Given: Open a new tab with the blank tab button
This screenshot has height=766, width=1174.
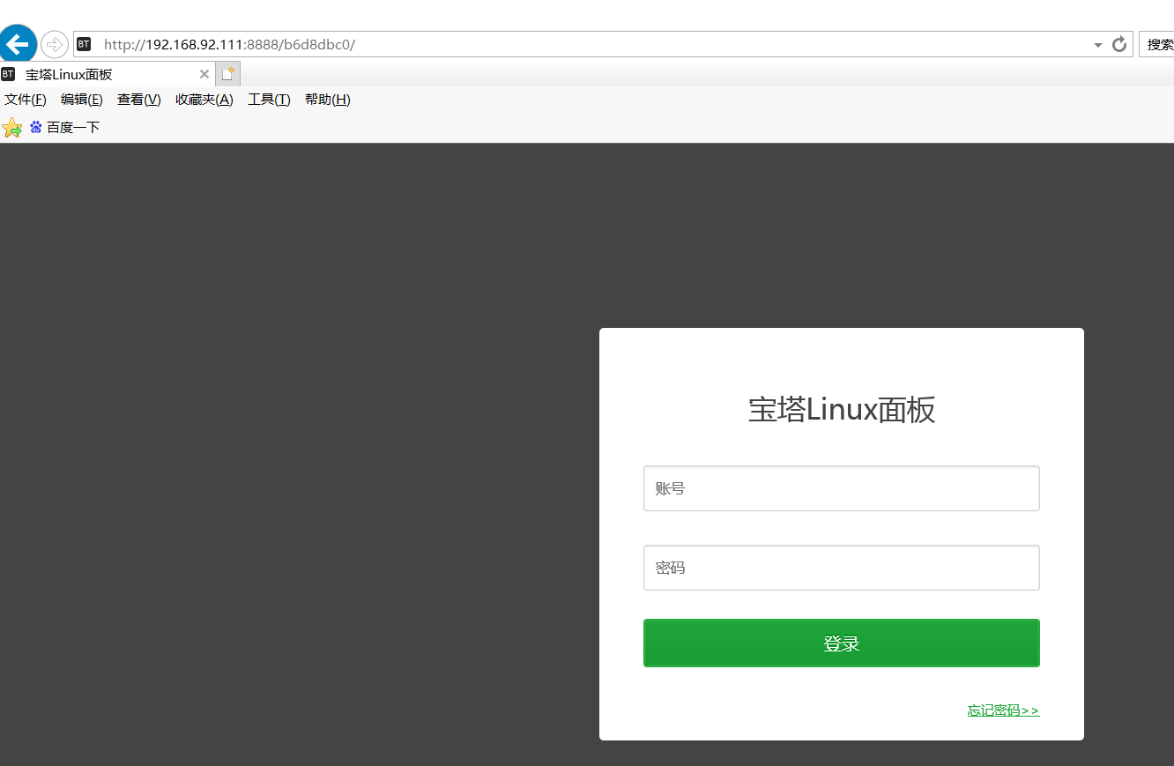Looking at the screenshot, I should point(228,74).
